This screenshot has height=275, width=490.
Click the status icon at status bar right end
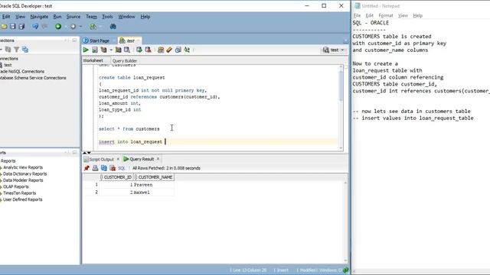[345, 270]
